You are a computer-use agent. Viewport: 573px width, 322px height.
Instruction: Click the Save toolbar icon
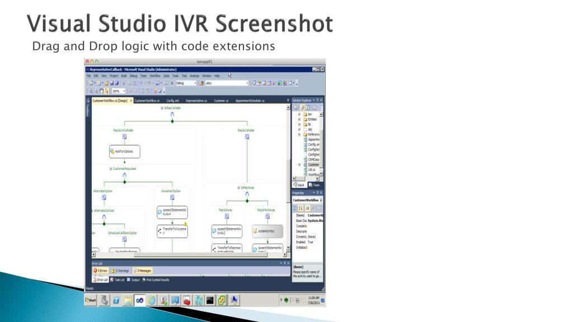[x=112, y=83]
